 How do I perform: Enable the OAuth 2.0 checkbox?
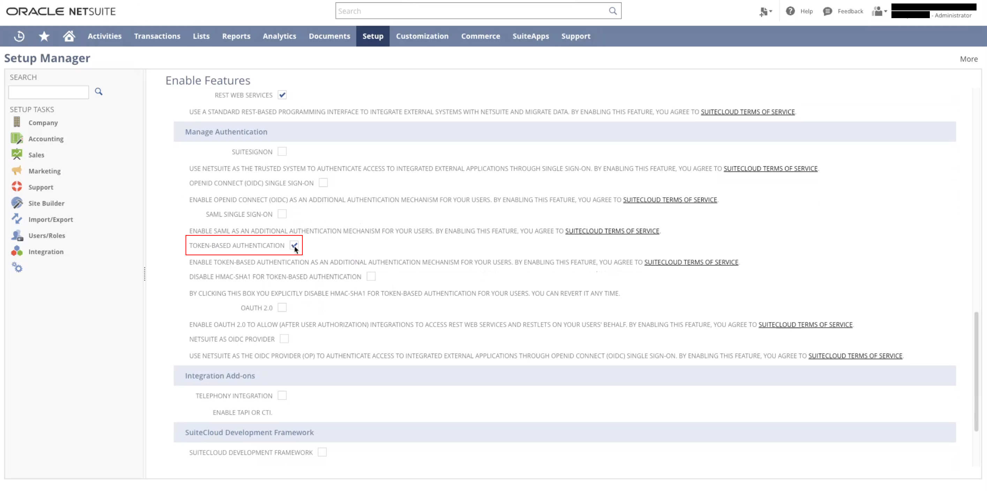click(x=282, y=308)
